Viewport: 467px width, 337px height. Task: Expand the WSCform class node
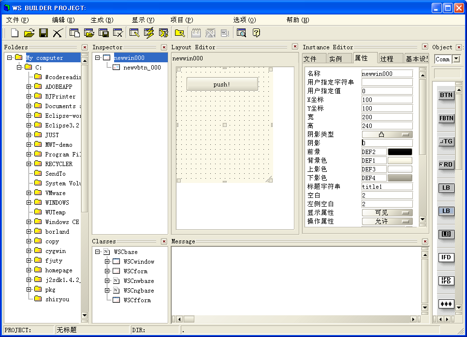point(107,271)
